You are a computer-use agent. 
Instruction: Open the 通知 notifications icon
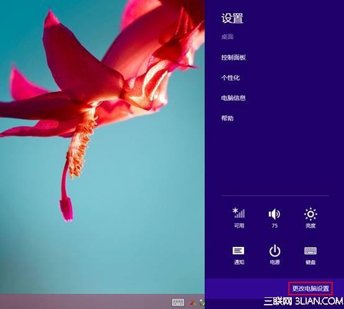(x=238, y=251)
